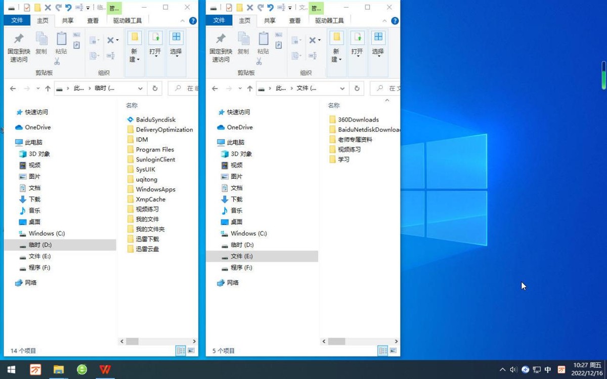Screen dimensions: 607x379
Task: Switch to 查看 tab in 临时 (D:) window
Action: tap(93, 21)
